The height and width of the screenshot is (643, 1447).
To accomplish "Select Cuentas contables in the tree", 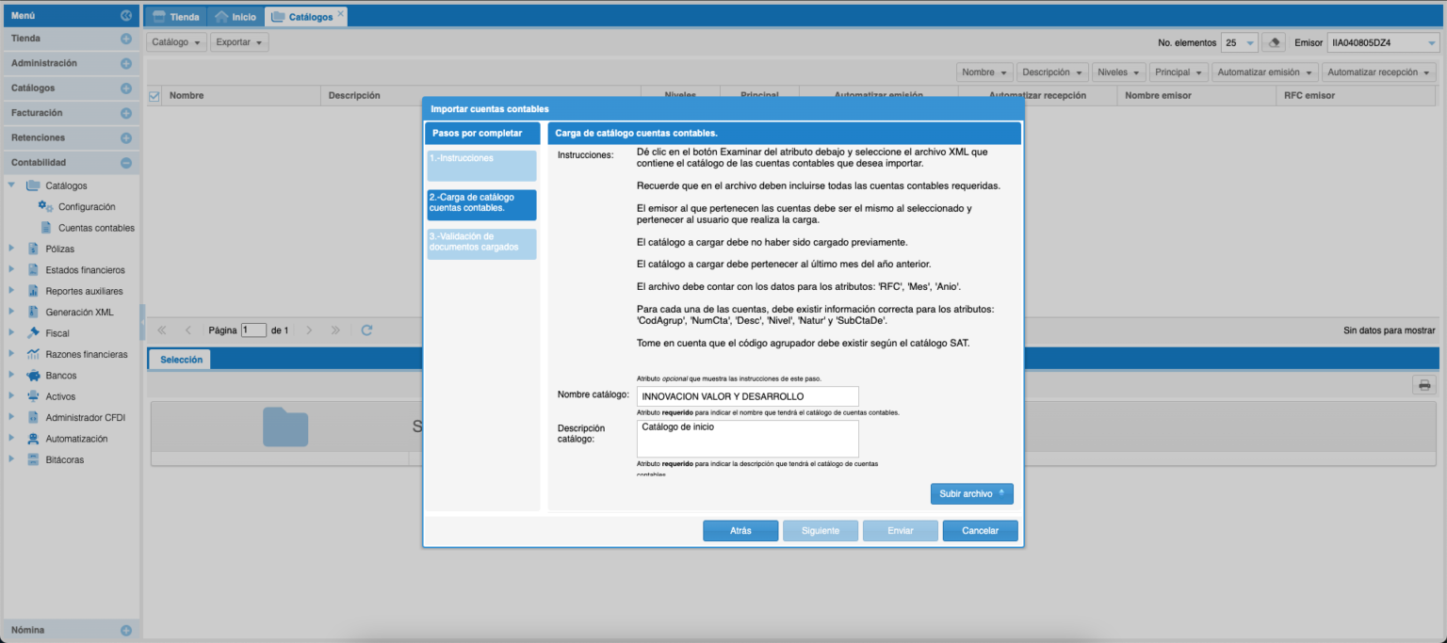I will point(95,228).
